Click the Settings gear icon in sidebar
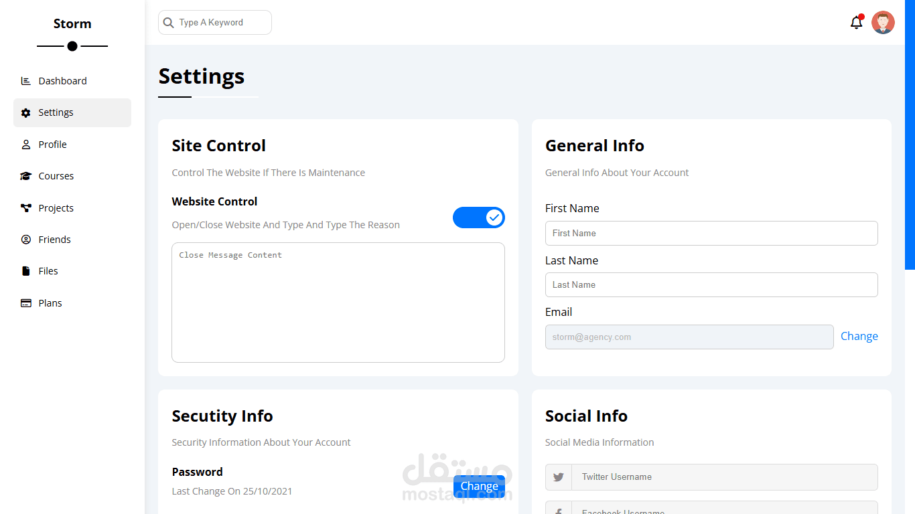Image resolution: width=915 pixels, height=514 pixels. pos(26,113)
